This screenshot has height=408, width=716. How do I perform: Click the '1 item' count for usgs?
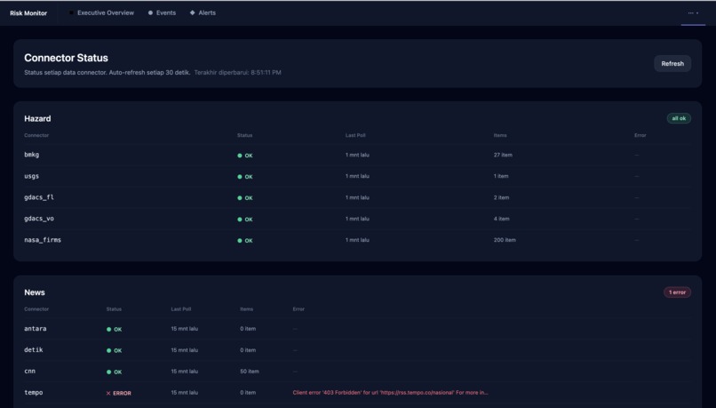pos(501,176)
